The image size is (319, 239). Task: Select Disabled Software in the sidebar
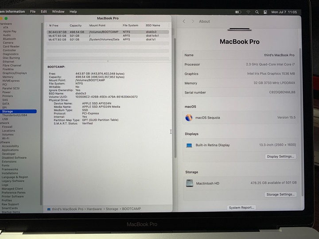coord(14,158)
